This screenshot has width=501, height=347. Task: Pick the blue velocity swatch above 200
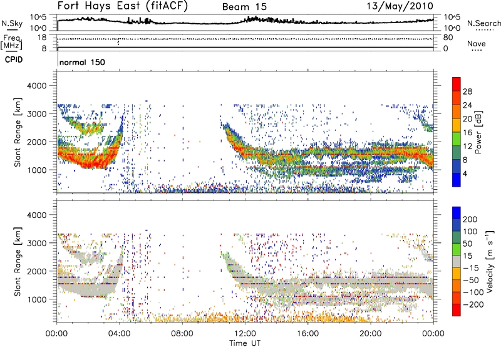pos(457,213)
